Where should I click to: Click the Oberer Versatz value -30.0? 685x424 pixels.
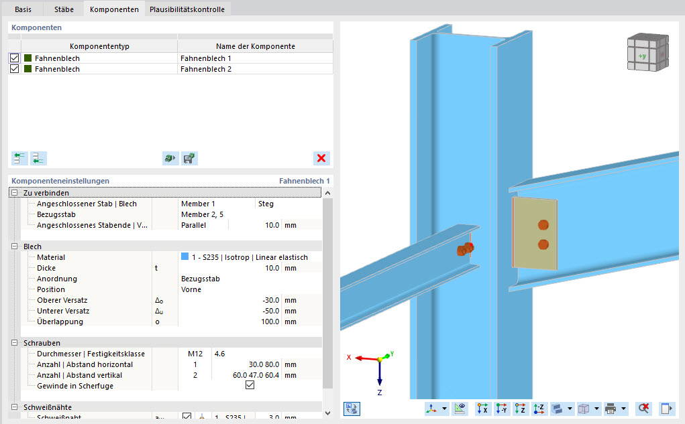[x=270, y=300]
